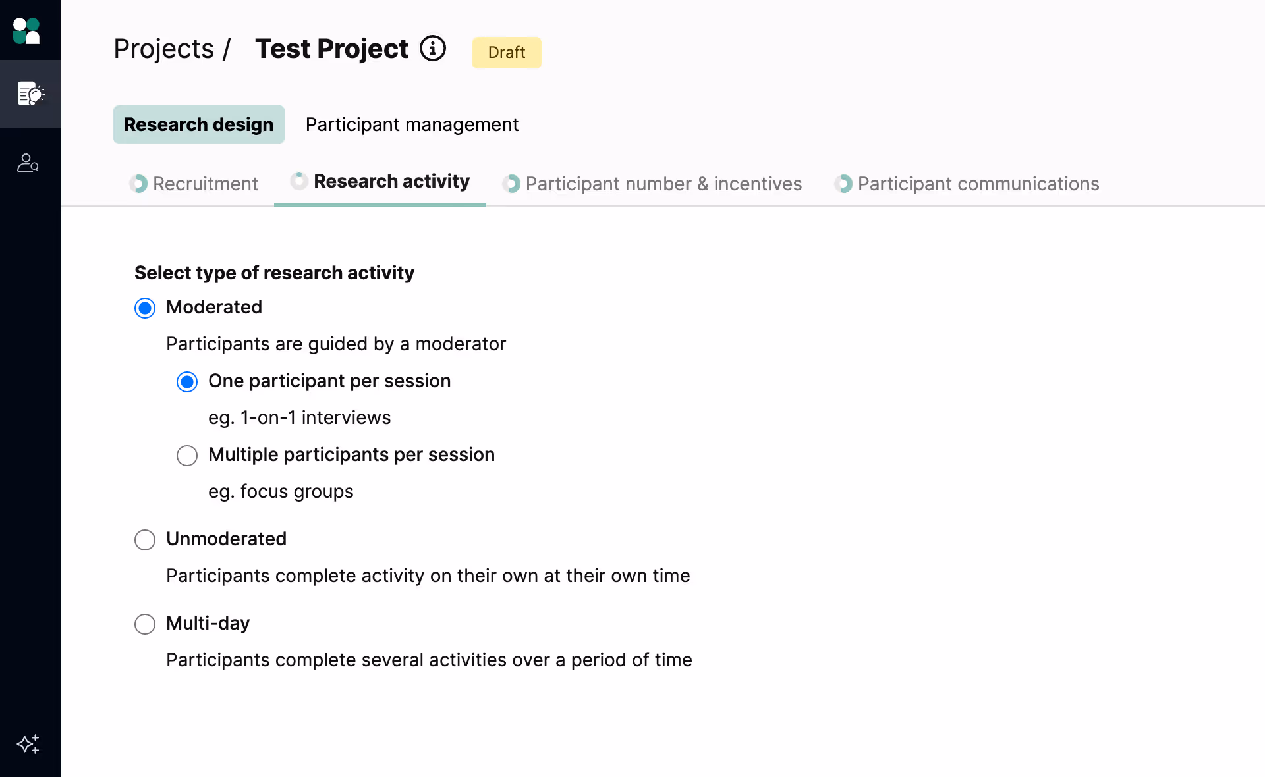
Task: Select the Moderated radio button
Action: click(x=145, y=308)
